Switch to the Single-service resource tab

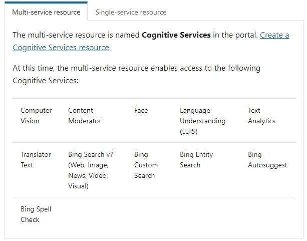click(131, 12)
